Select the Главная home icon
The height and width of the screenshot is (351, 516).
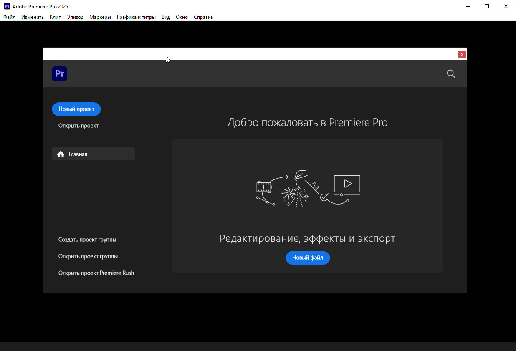tap(61, 154)
